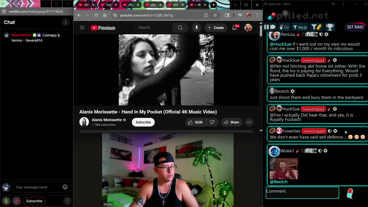Reload the YouTube page

pyautogui.click(x=96, y=15)
